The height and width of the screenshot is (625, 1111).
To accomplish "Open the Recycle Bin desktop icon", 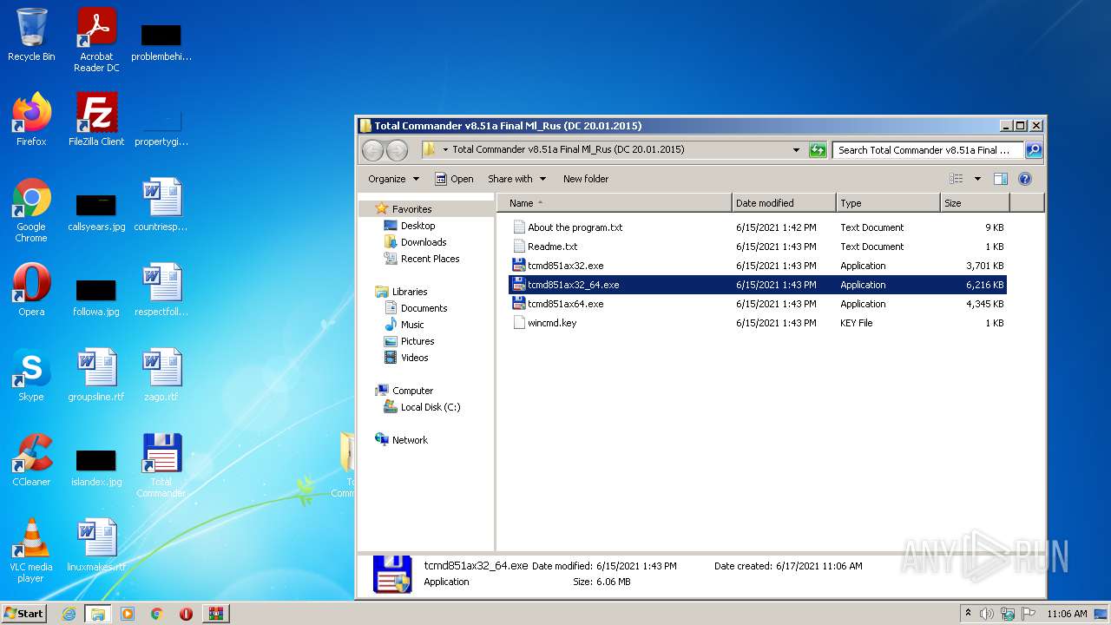I will pyautogui.click(x=31, y=36).
